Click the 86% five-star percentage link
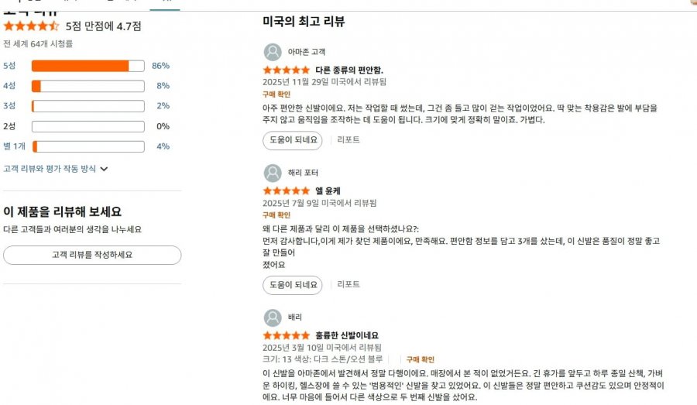The image size is (697, 405). [x=160, y=66]
